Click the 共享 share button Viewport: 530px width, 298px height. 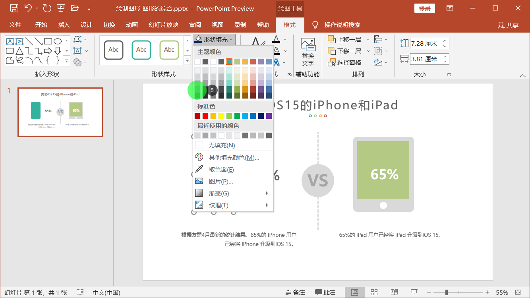(508, 25)
